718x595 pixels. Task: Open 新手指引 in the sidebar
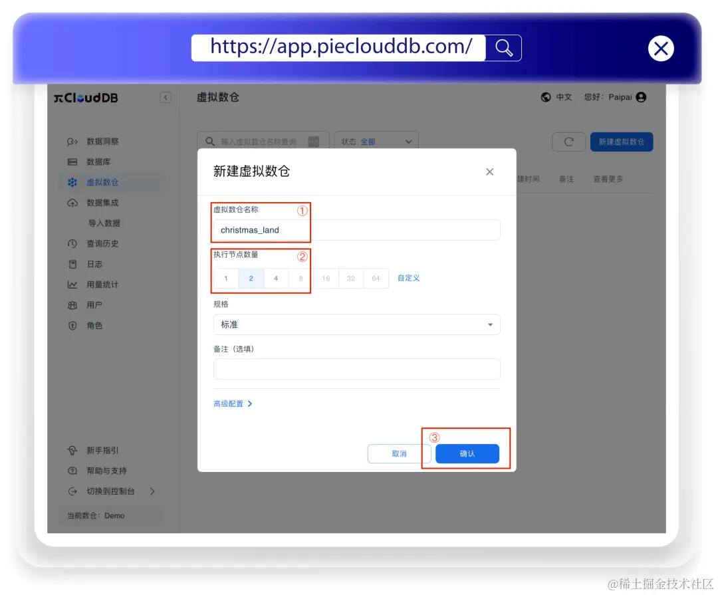point(102,451)
